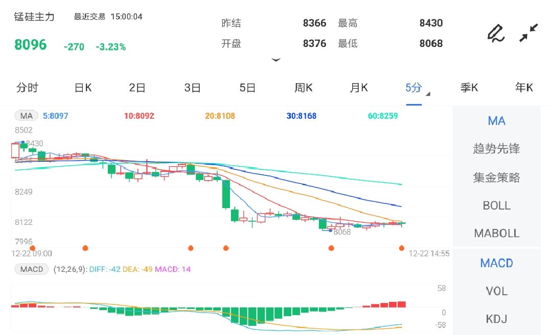Open the 周K chart tab
This screenshot has width=552, height=335.
click(303, 87)
